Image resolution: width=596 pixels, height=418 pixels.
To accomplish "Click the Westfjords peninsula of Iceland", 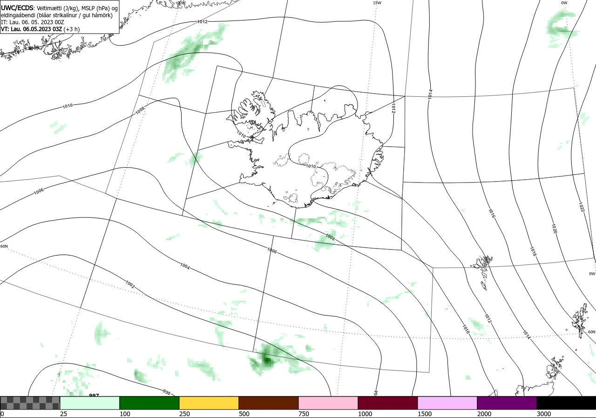I will pos(251,113).
